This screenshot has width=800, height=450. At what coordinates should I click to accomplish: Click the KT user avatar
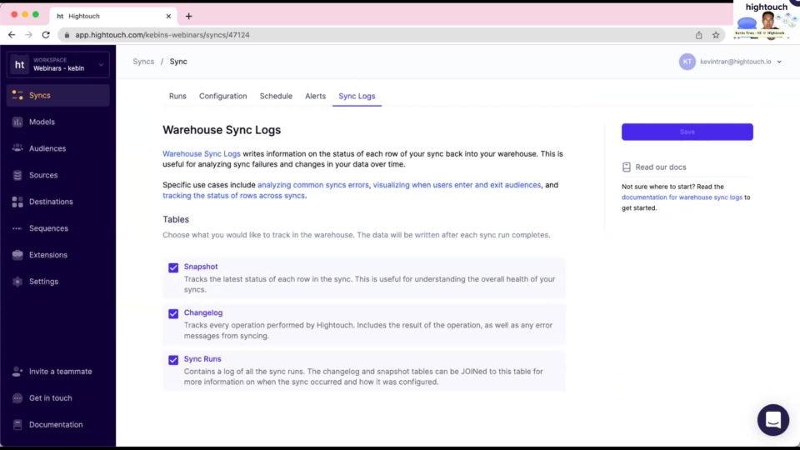tap(687, 62)
